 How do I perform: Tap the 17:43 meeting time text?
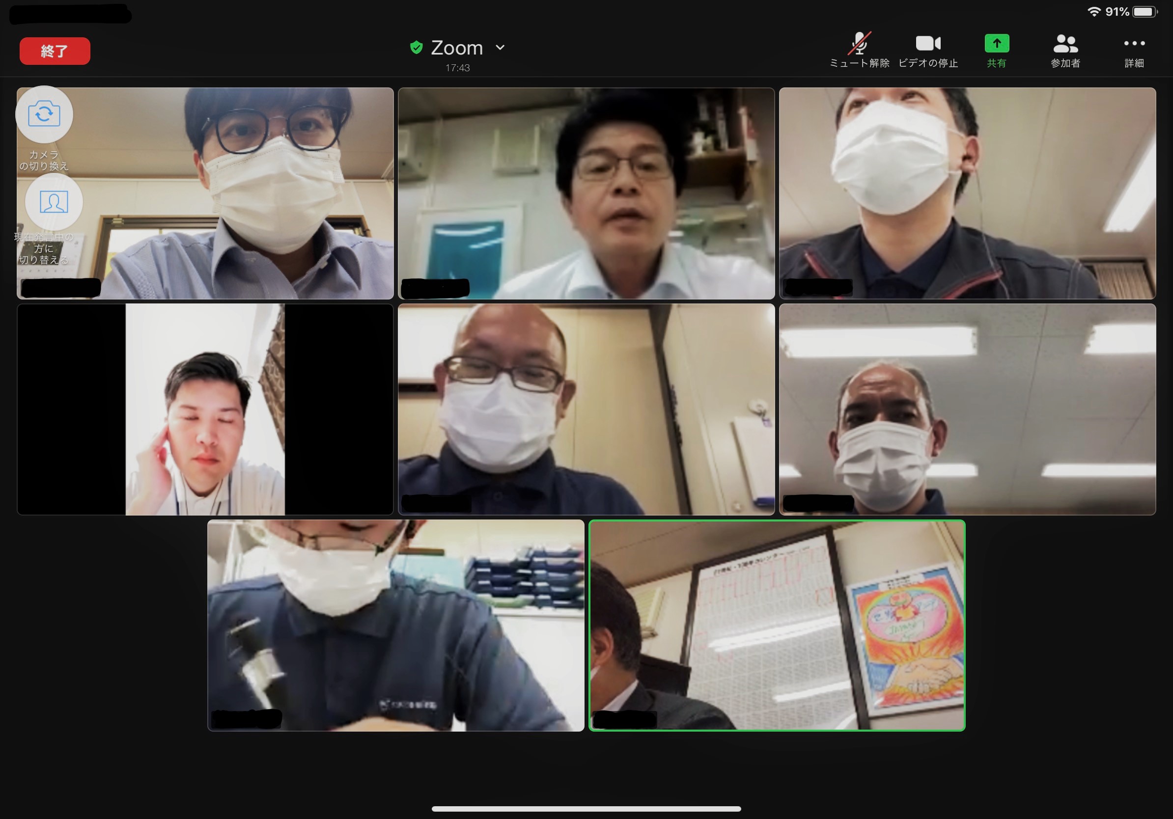pyautogui.click(x=457, y=68)
